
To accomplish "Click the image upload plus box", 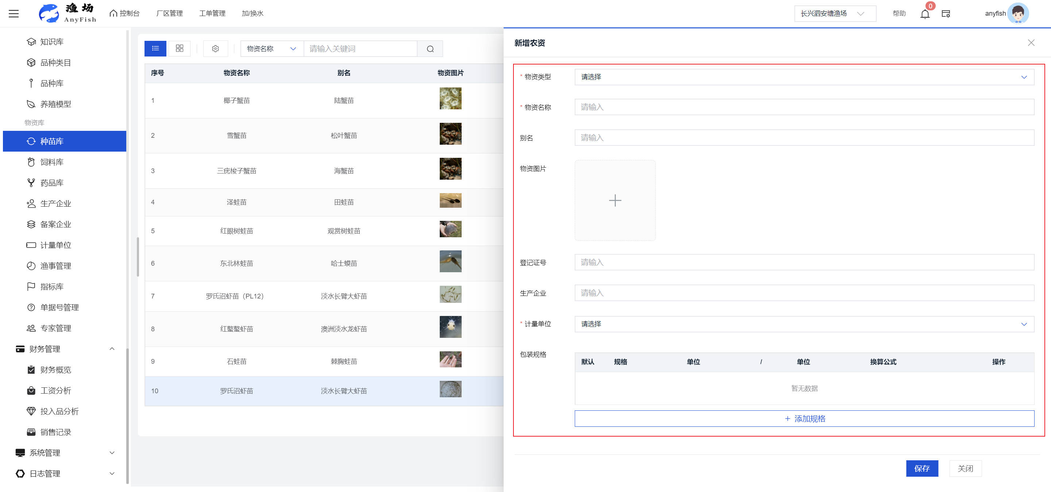I will tap(615, 200).
